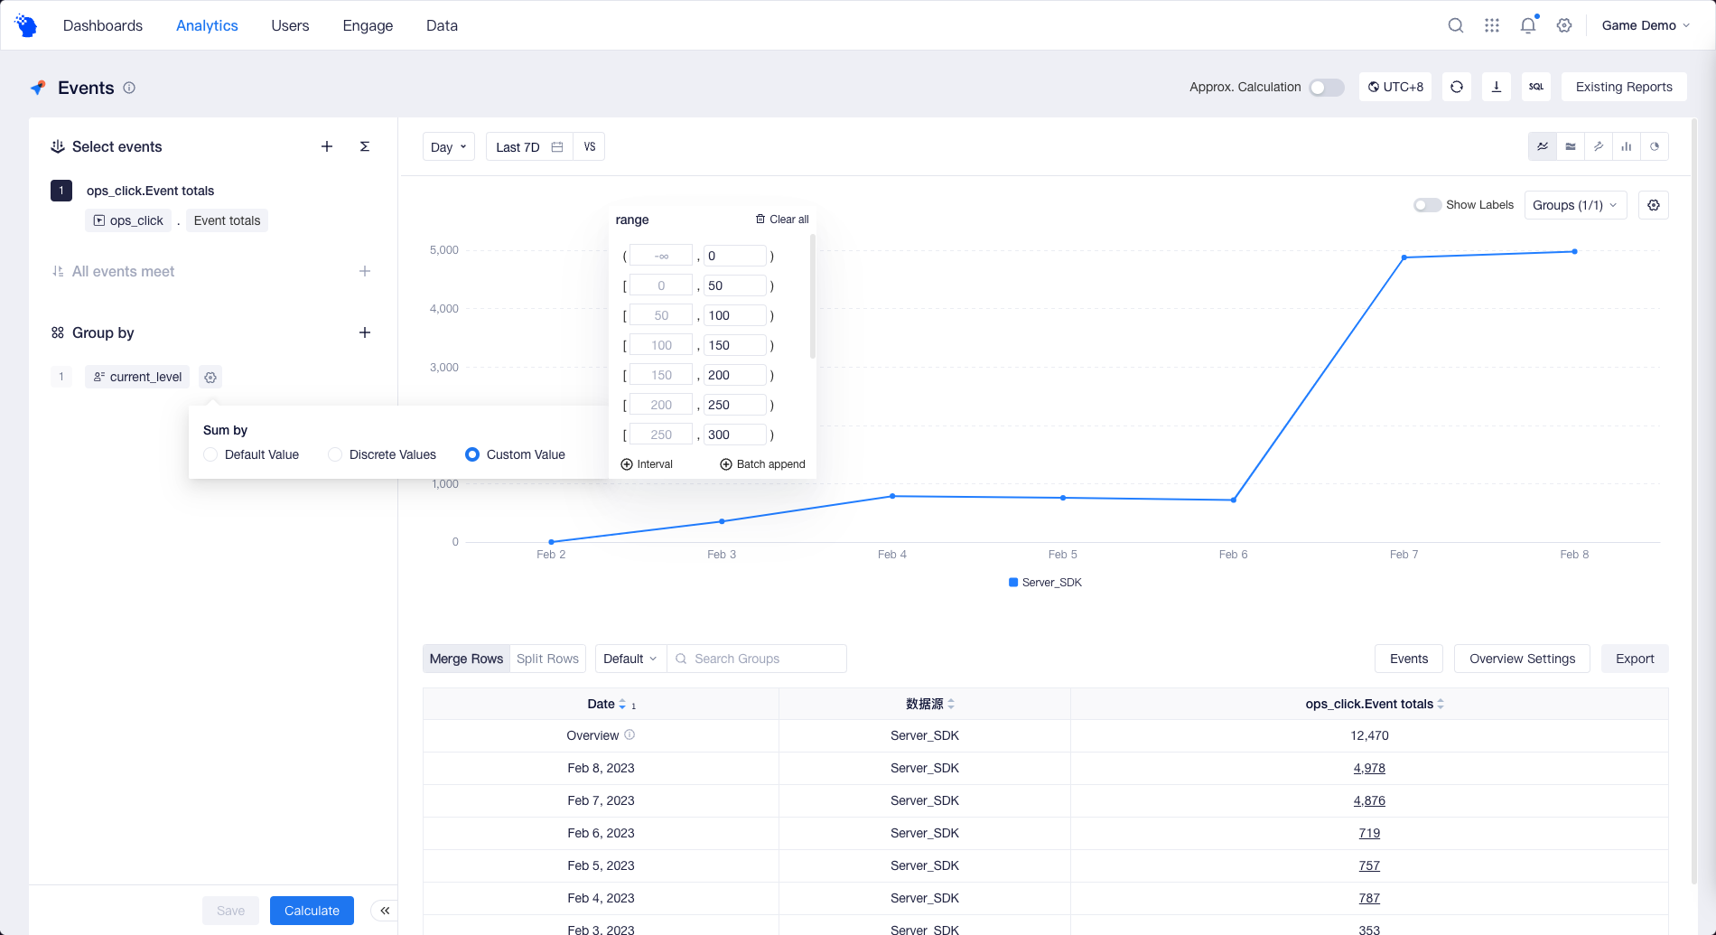Click the ops_click event chip
This screenshot has width=1716, height=935.
coord(128,220)
